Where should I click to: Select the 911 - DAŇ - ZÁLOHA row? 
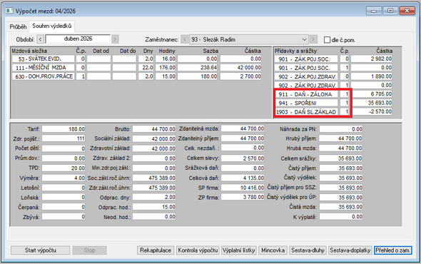click(x=333, y=94)
